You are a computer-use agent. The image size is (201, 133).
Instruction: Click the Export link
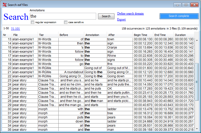(x=121, y=20)
